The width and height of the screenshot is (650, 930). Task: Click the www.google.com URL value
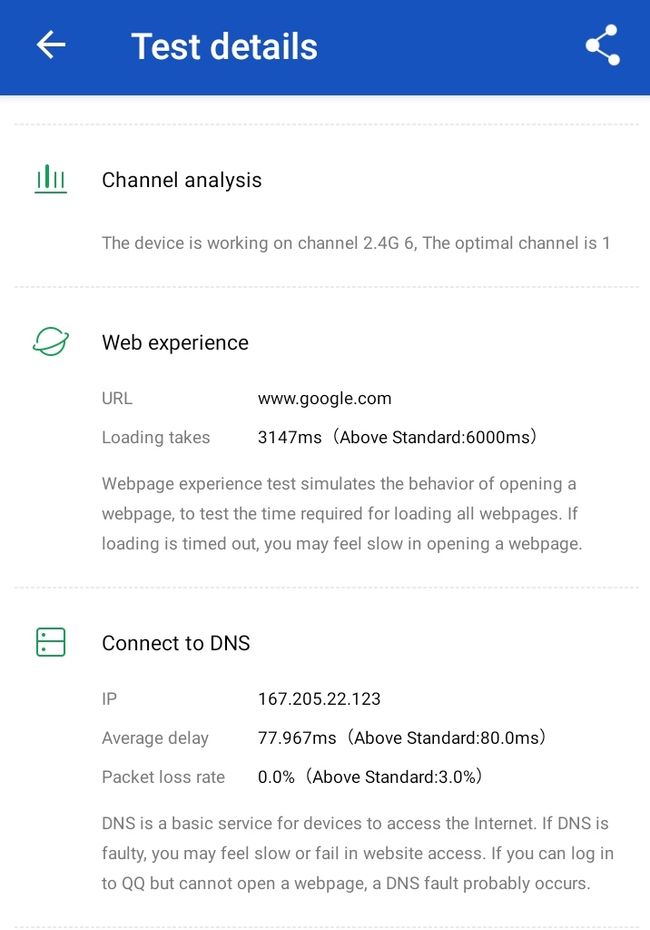[325, 398]
